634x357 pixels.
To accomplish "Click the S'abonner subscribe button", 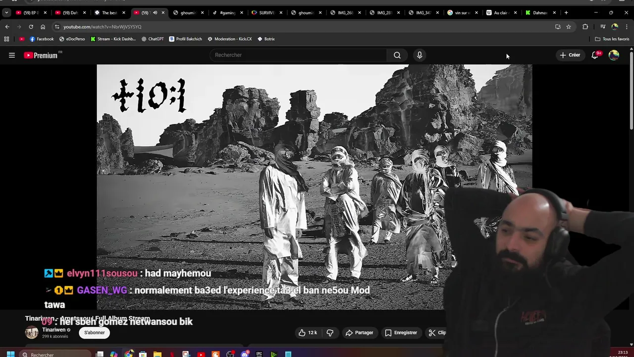I will (94, 333).
